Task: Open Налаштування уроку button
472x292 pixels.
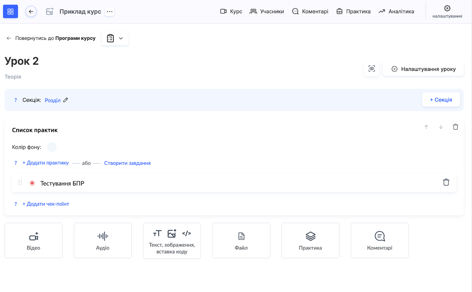Action: pos(423,69)
